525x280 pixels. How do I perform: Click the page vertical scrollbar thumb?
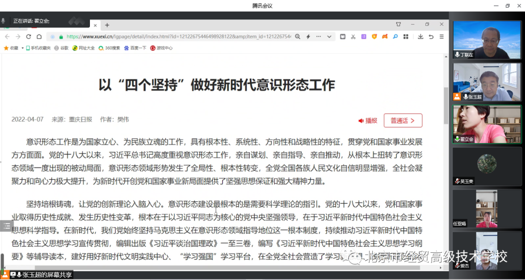[446, 105]
